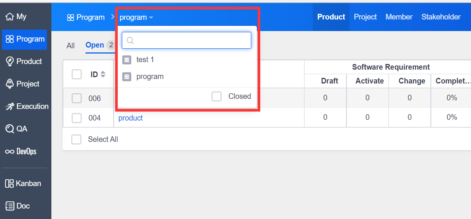The width and height of the screenshot is (471, 219).
Task: Check the row 006 checkbox
Action: click(x=76, y=98)
